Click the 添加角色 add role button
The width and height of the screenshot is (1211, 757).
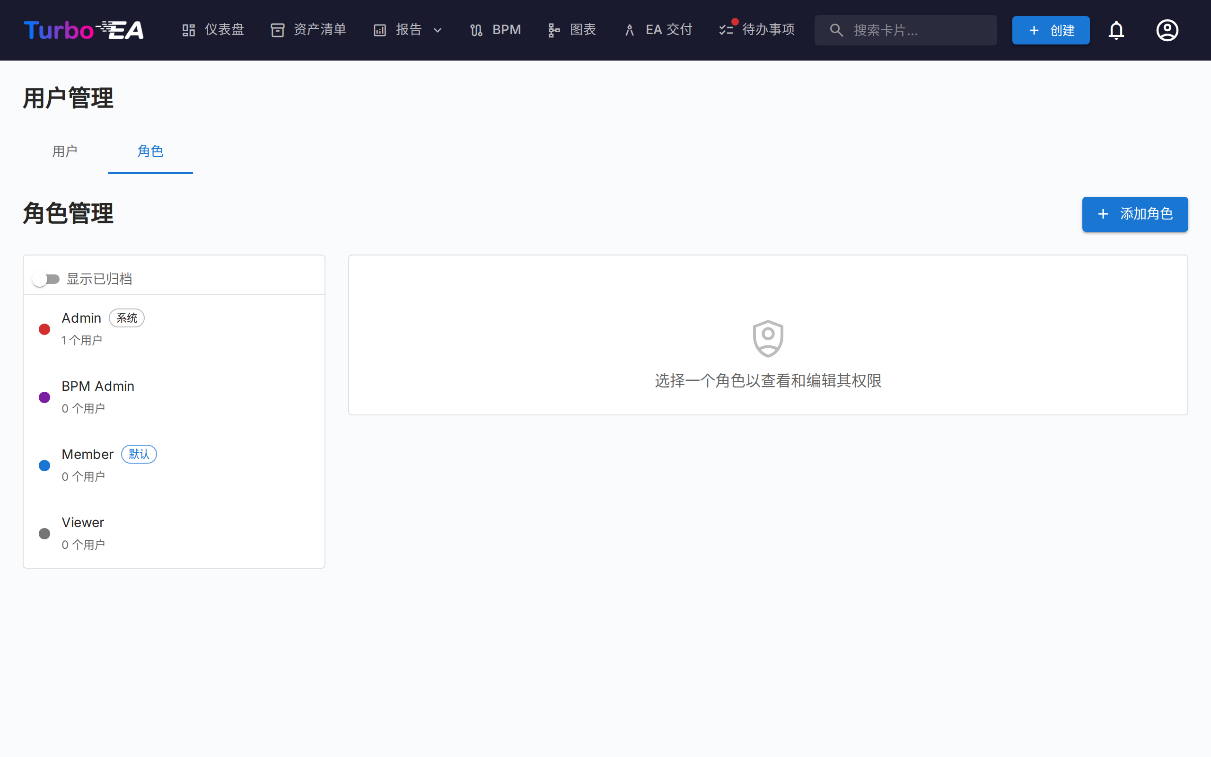pyautogui.click(x=1134, y=214)
